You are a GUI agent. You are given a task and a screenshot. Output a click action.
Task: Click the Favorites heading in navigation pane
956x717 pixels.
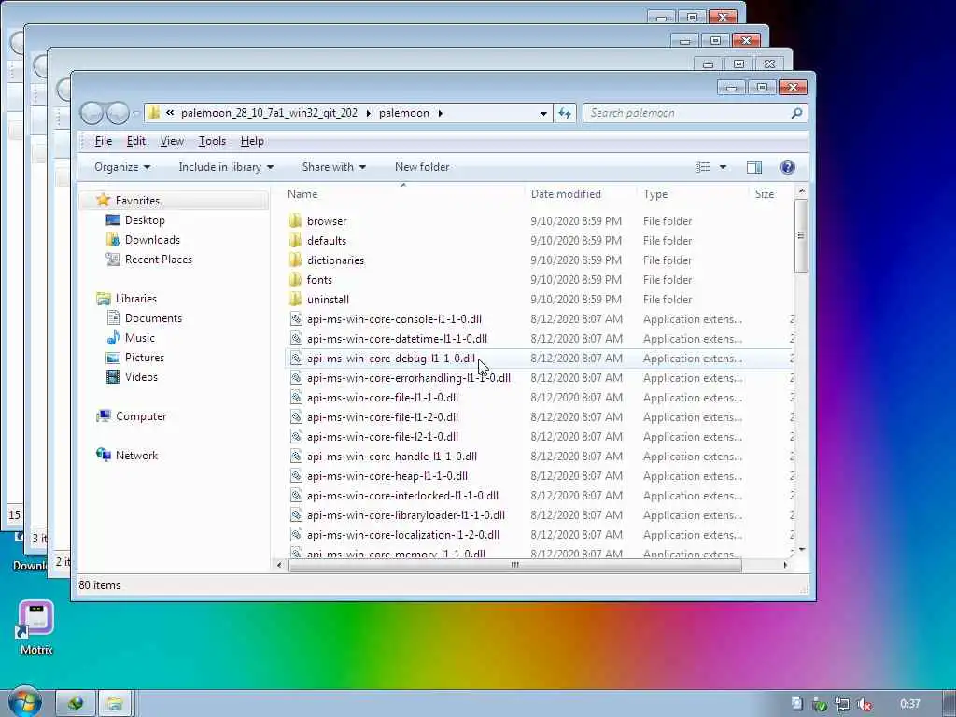point(137,201)
